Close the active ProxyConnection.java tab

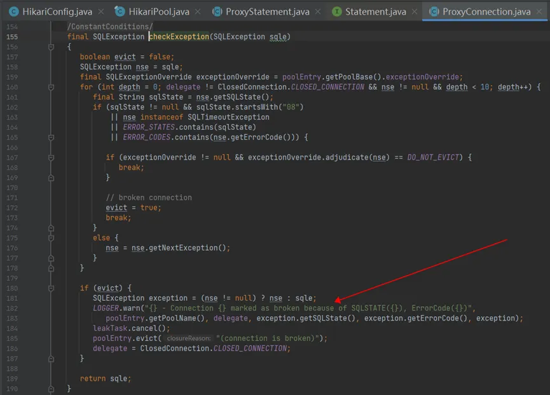(x=541, y=12)
